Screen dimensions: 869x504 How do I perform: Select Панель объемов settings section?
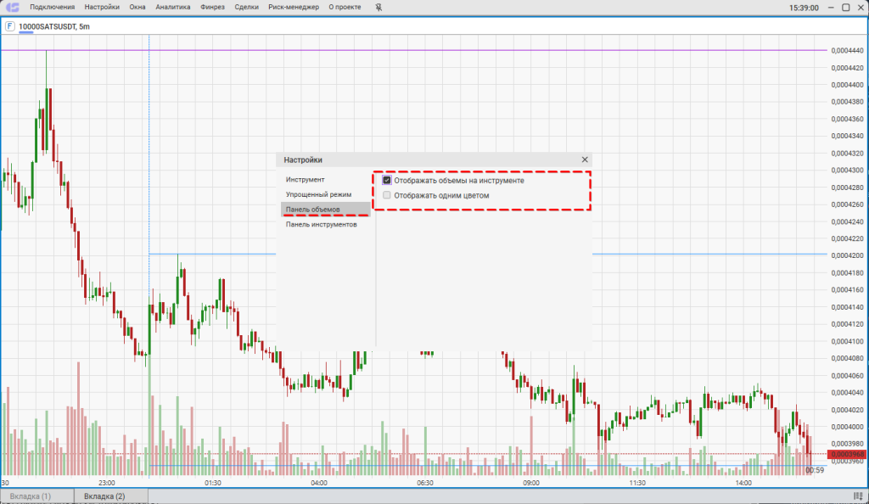pyautogui.click(x=326, y=210)
